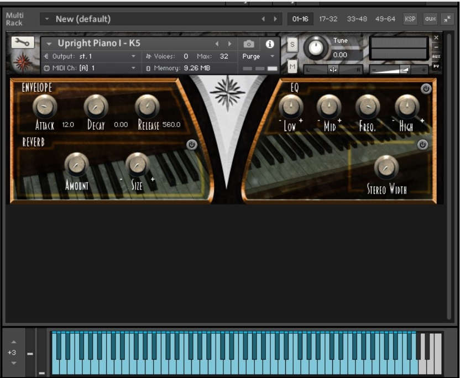This screenshot has width=460, height=378.
Task: Open the Purge menu
Action: 253,57
